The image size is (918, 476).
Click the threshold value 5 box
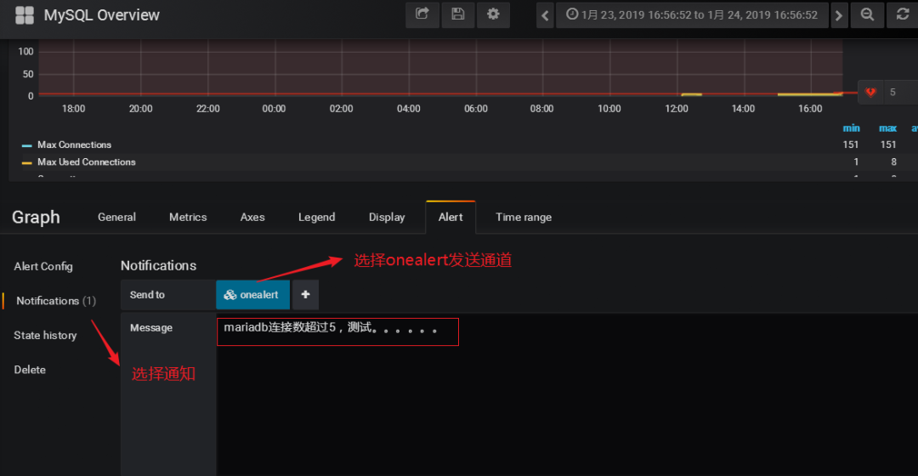click(900, 93)
